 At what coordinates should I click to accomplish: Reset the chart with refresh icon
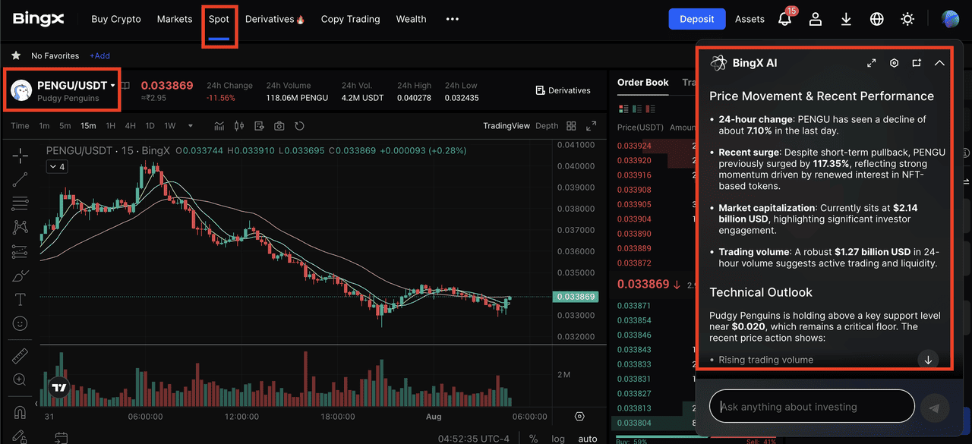299,126
